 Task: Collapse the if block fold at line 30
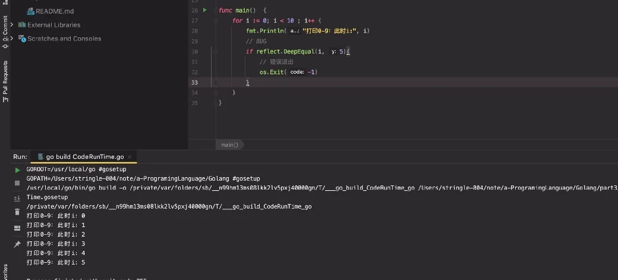tap(215, 51)
